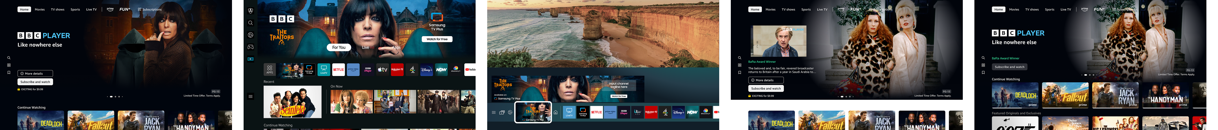Launch ITVX from the beach wallpaper app bar
The width and height of the screenshot is (1218, 130).
[637, 112]
